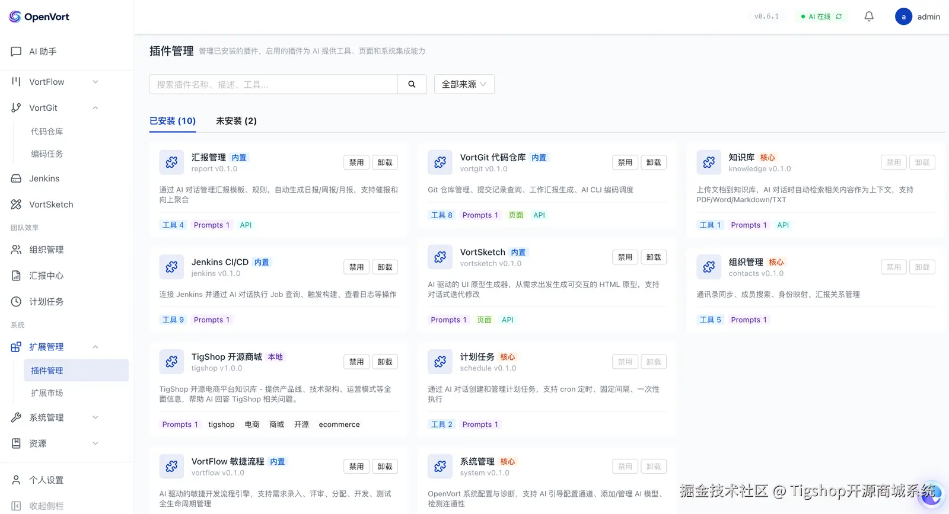Click the 电商 tag on TigShop card
Screen dimensions: 949x514
point(252,424)
